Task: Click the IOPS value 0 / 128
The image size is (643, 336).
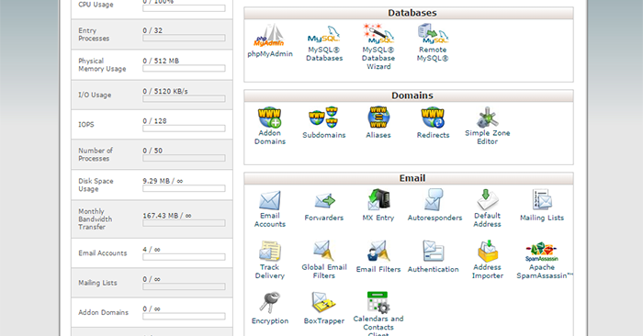Action: (154, 121)
